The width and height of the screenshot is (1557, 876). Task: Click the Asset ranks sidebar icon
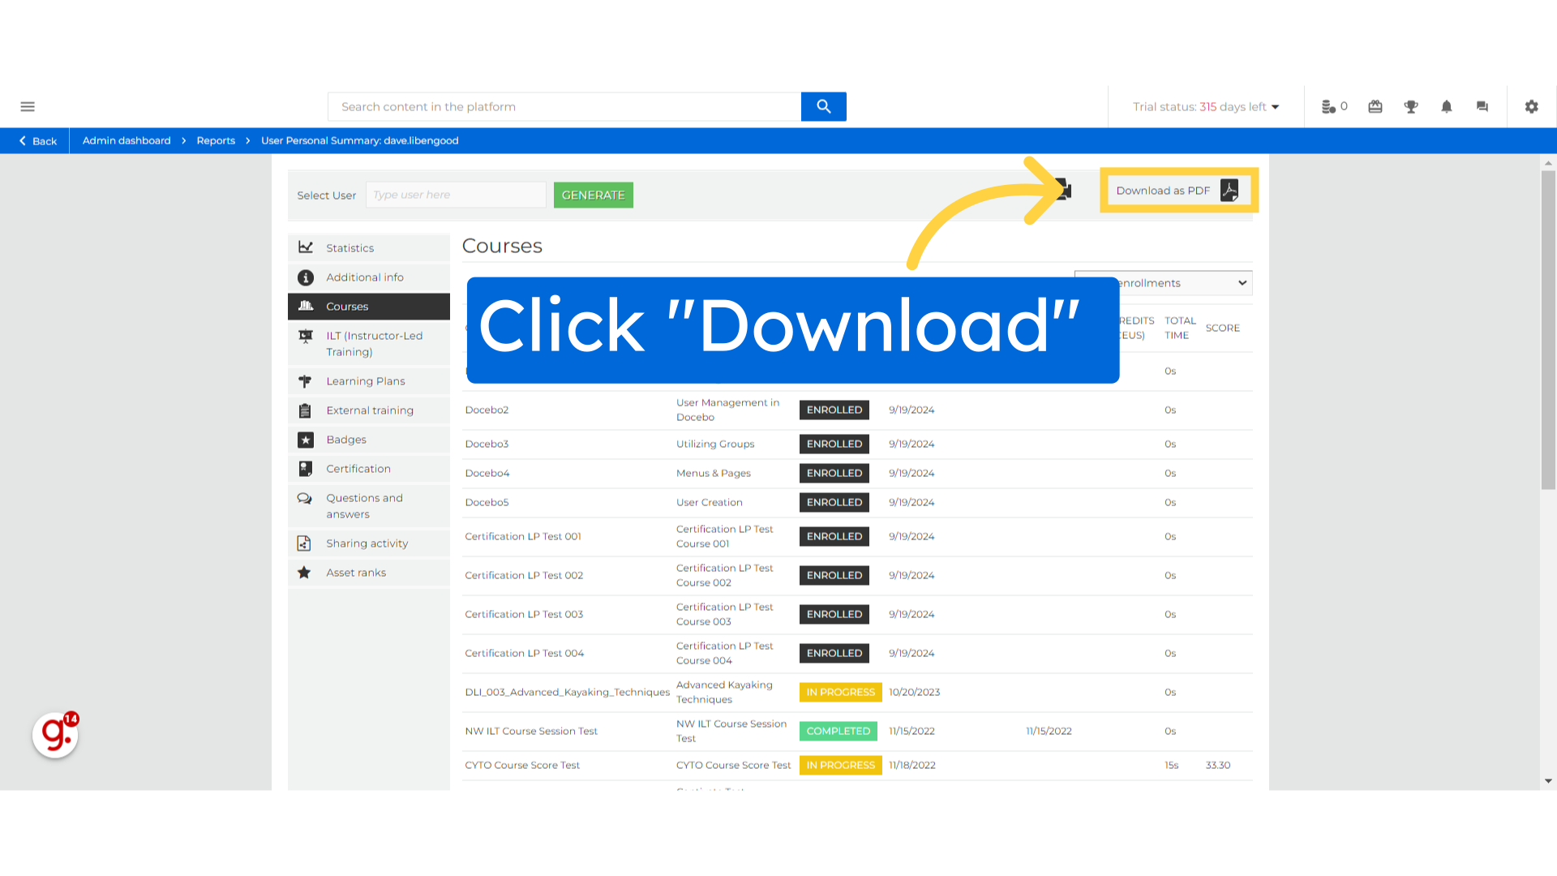(x=305, y=572)
